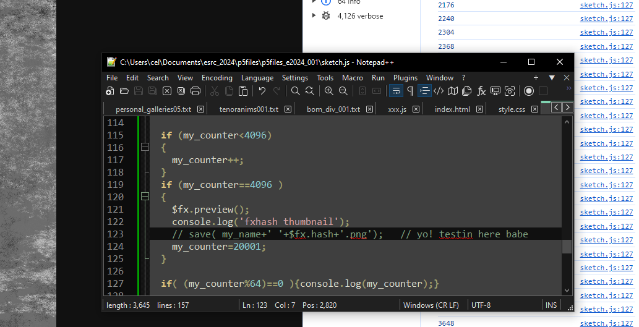Screen dimensions: 639x327
Task: Click the Undo arrow icon
Action: (x=262, y=91)
